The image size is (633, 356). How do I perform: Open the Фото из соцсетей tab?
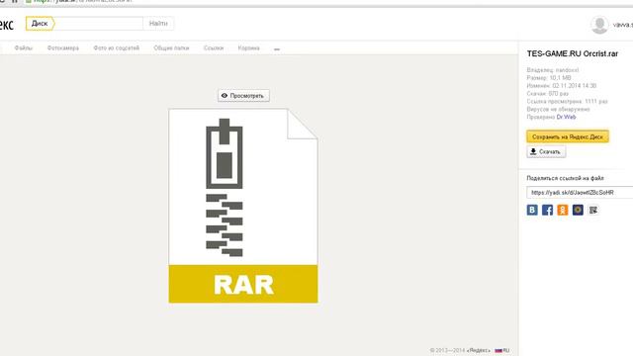point(117,48)
